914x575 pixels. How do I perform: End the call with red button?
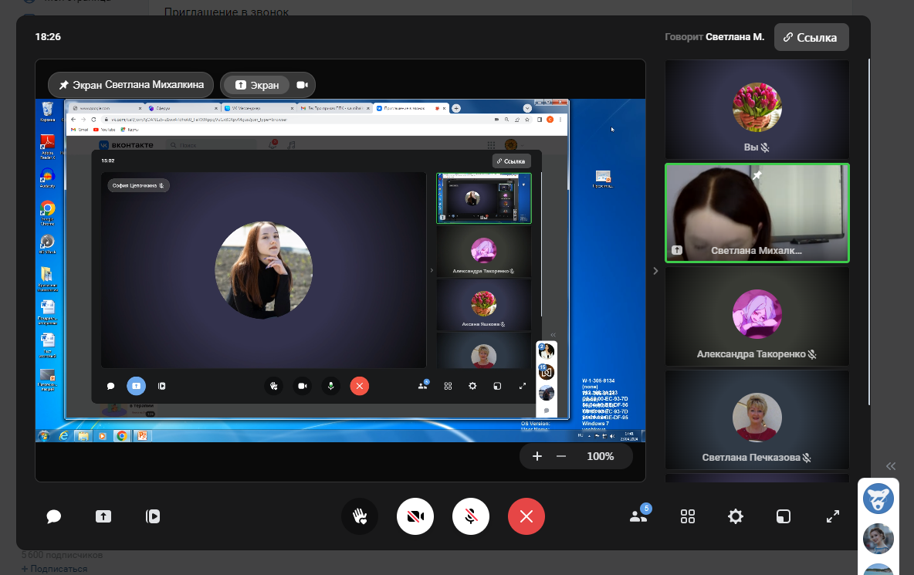pyautogui.click(x=526, y=517)
